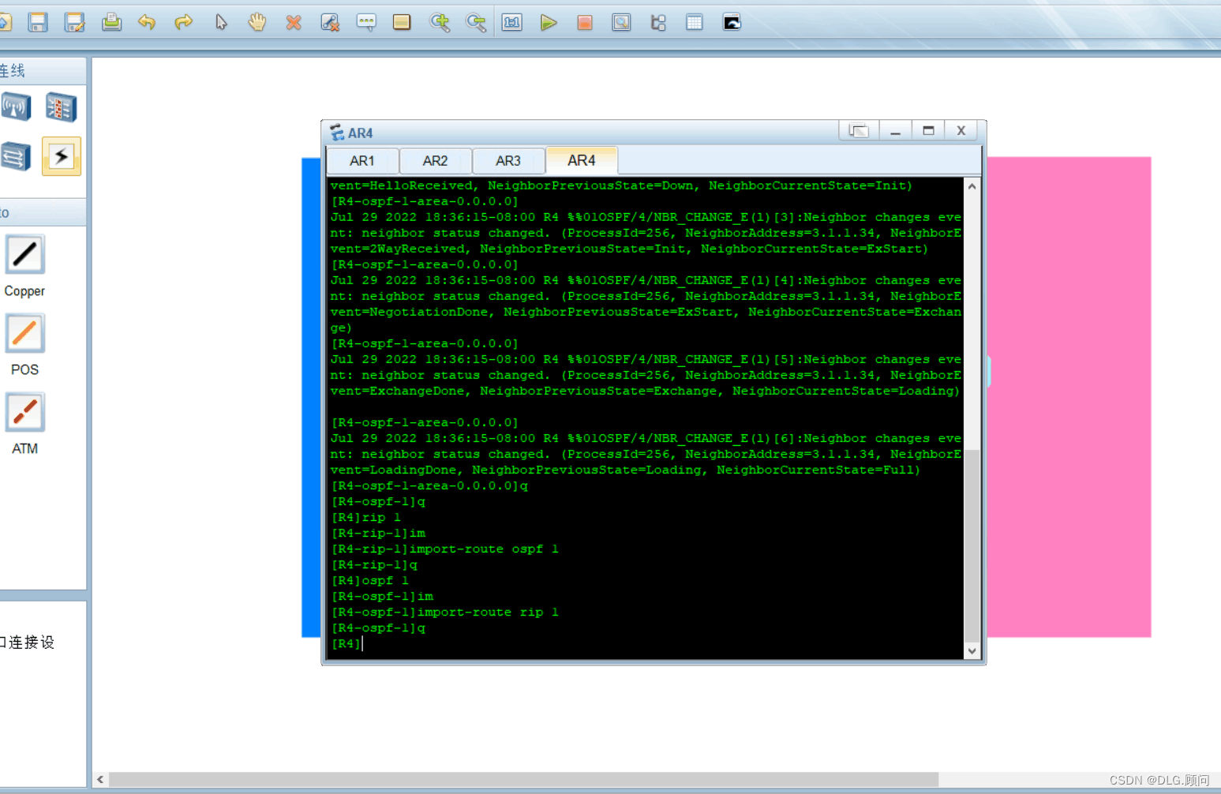Reset the view with the 1:1 icon
Screen dimensions: 1221x794
coord(512,22)
